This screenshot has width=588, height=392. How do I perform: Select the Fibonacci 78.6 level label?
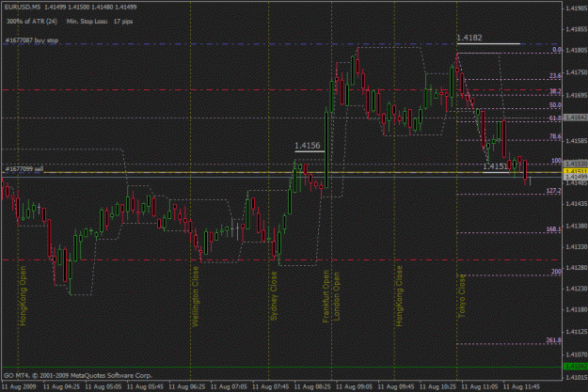[x=555, y=136]
